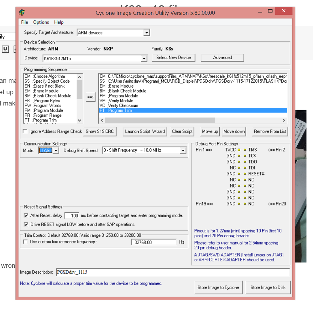Select 'PM ;Program Module' row in sequence list
Image resolution: width=313 pixels, height=309 pixels.
(193, 96)
